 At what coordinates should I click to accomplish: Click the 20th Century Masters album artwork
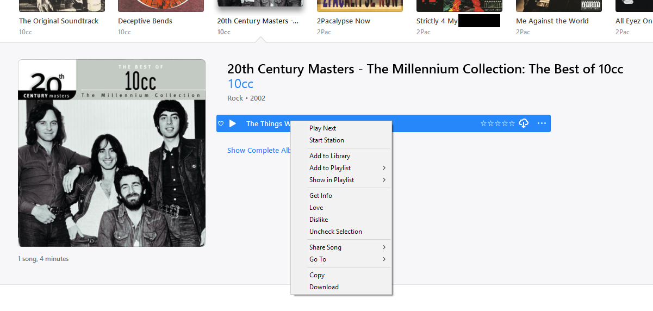(x=111, y=153)
